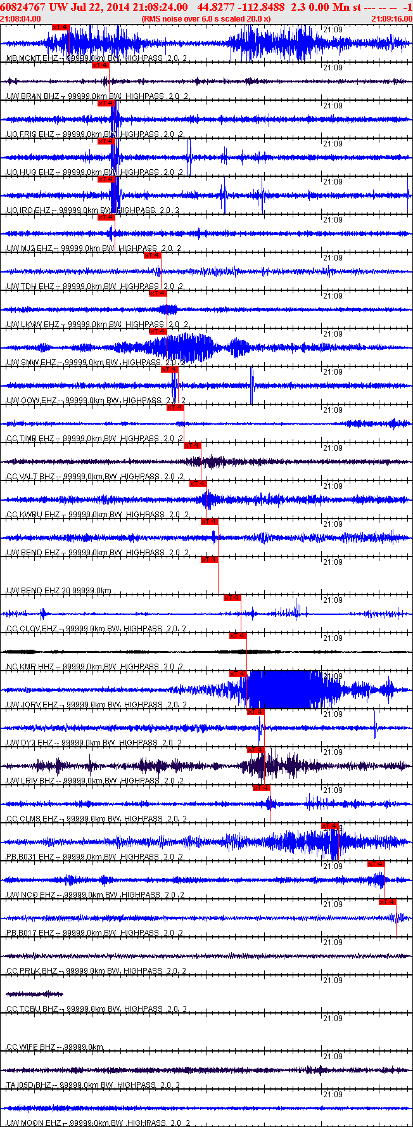The image size is (413, 1127).
Task: Click the 'PB B017 EHZ' station label
Action: pos(30,933)
